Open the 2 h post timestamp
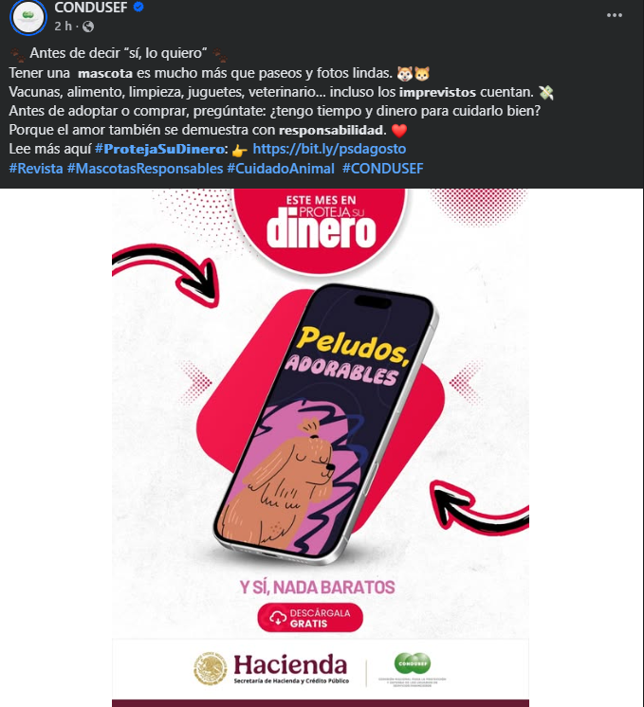Viewport: 644px width, 707px height. point(64,27)
